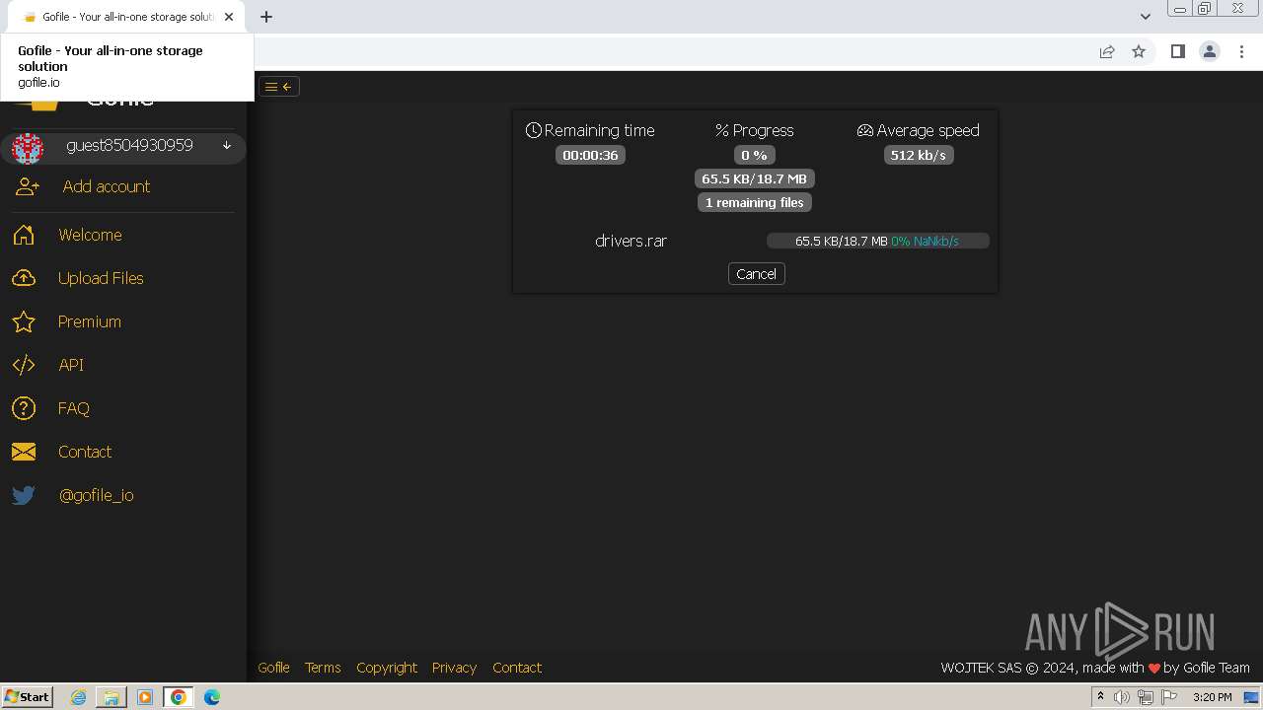Open the Chrome profile icon
Screen dimensions: 1263x710
(1210, 51)
